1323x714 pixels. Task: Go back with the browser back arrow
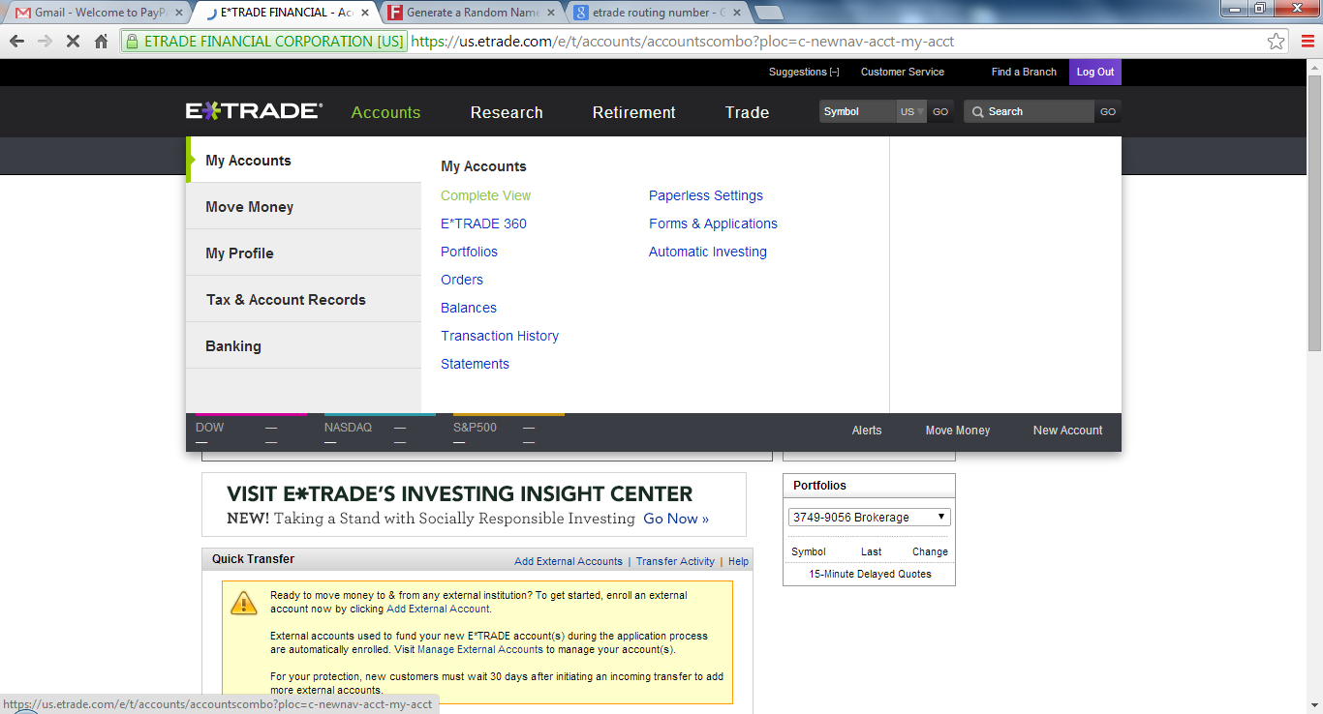coord(16,42)
